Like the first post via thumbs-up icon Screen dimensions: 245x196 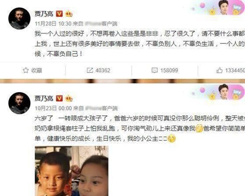click(x=220, y=71)
